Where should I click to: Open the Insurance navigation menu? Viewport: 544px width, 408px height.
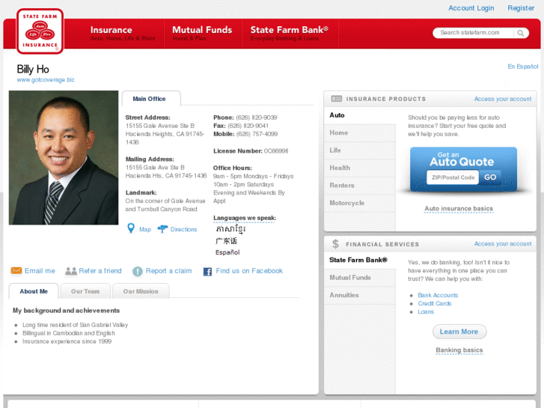coord(123,34)
